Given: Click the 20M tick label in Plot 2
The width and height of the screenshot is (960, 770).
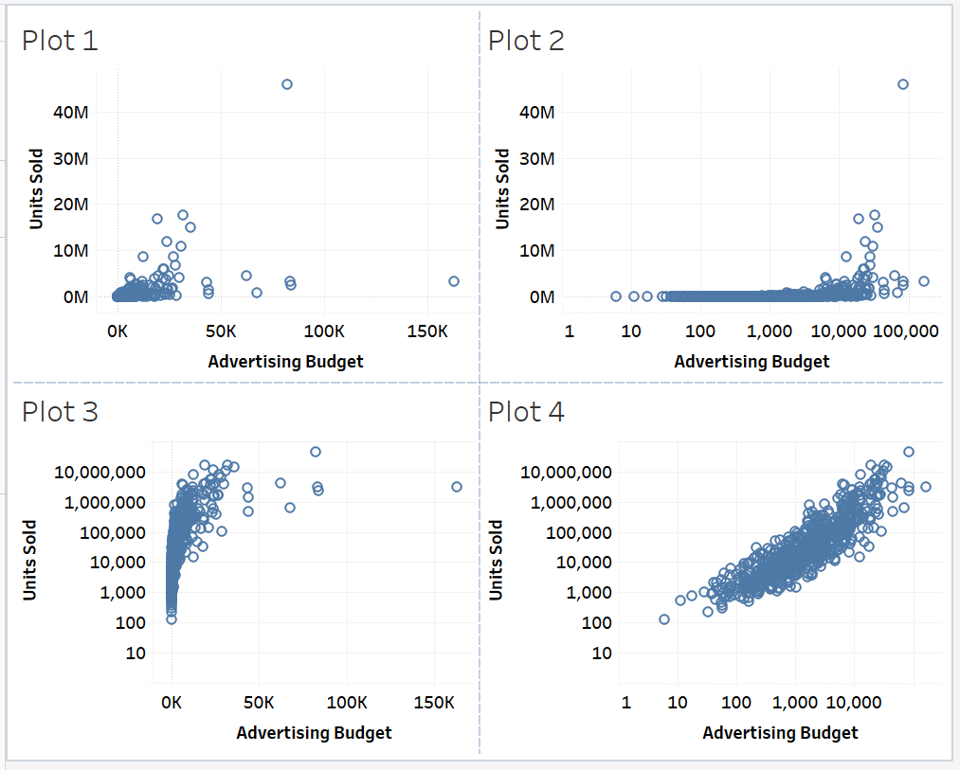Looking at the screenshot, I should 537,205.
